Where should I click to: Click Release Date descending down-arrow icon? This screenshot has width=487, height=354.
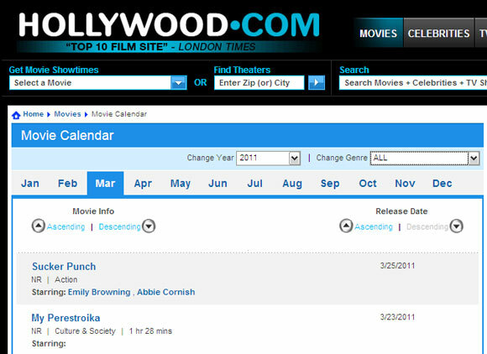pos(457,226)
